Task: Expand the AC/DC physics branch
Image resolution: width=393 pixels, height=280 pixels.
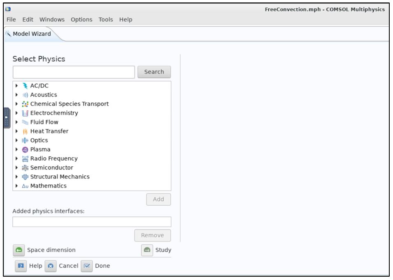Action: 16,86
